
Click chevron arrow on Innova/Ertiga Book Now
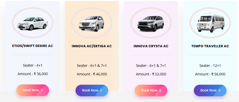(101, 91)
